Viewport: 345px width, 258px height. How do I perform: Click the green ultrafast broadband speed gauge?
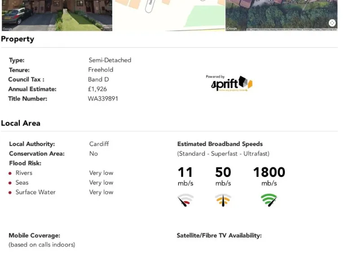click(269, 200)
